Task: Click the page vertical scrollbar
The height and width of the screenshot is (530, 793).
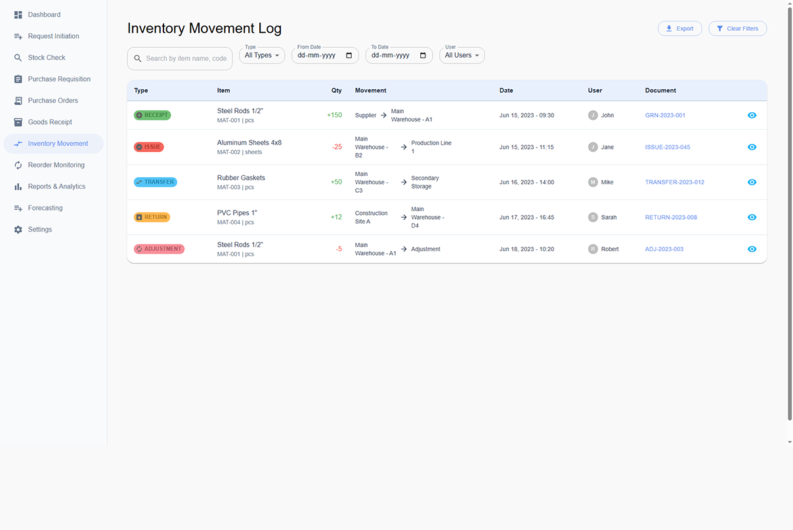Action: pos(790,213)
